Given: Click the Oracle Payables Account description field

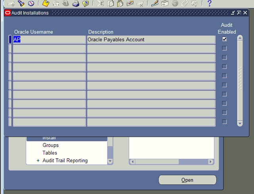Looking at the screenshot, I should coord(151,40).
